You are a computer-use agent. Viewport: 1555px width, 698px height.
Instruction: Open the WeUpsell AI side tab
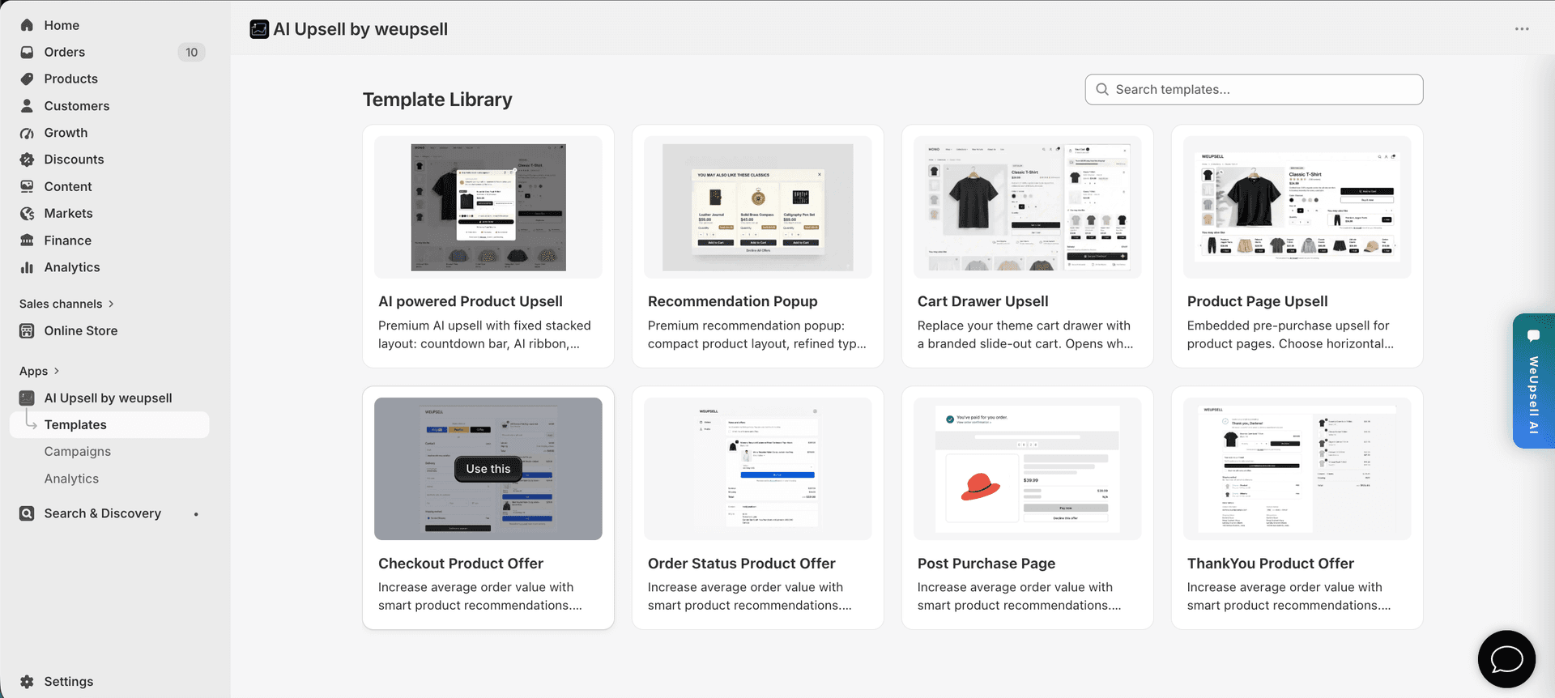point(1534,381)
